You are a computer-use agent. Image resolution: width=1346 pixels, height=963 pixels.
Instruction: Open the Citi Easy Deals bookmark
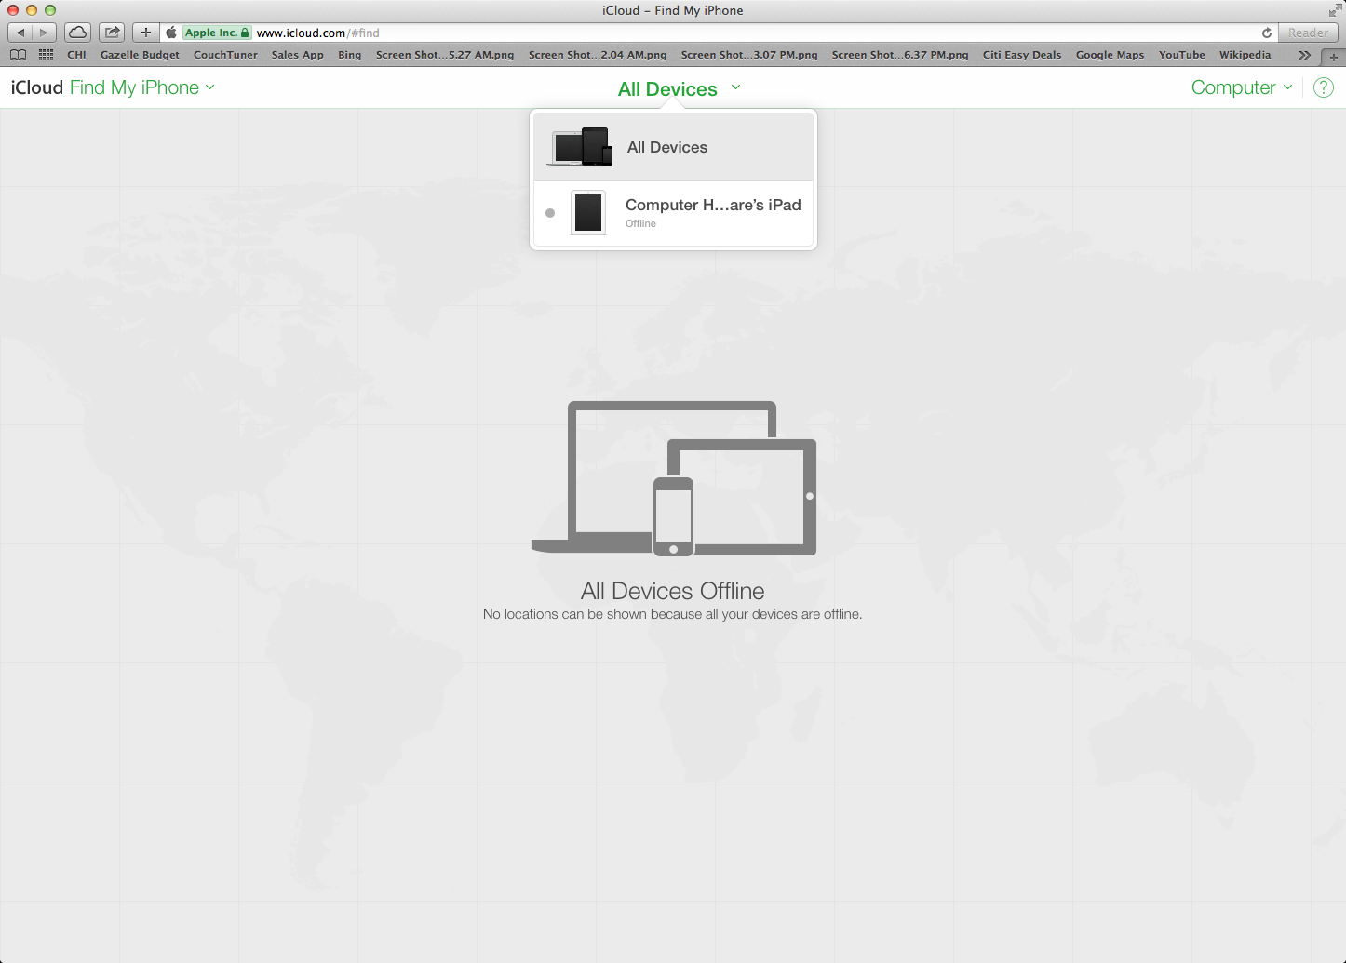point(1022,55)
